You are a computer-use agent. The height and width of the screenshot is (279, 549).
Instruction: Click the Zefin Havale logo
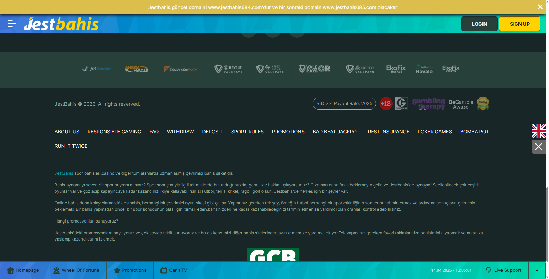[424, 69]
